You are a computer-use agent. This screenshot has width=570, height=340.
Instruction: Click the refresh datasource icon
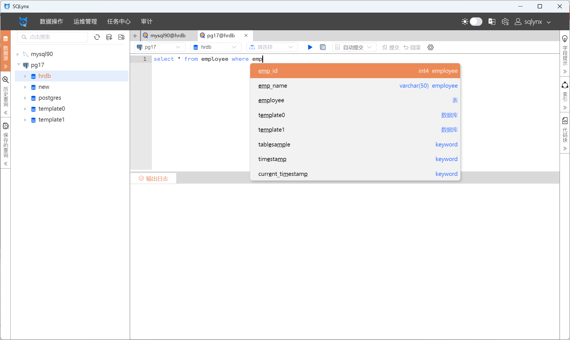[x=97, y=37]
